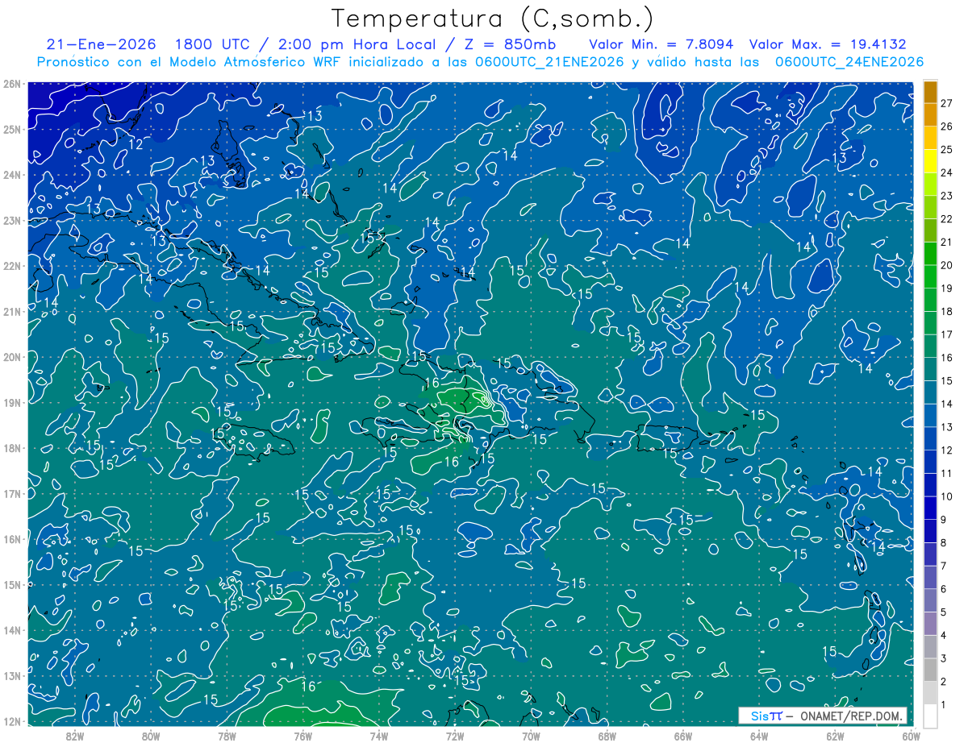Click the color scale label '27'
Screen dimensions: 968x747
click(947, 103)
